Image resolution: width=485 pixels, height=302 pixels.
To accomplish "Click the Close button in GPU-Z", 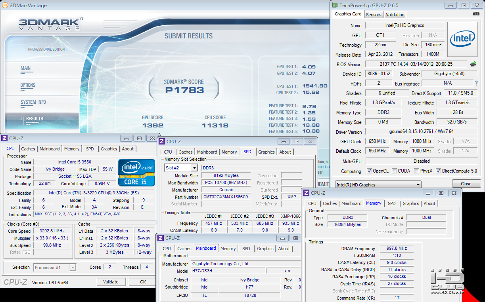I will coord(466,184).
